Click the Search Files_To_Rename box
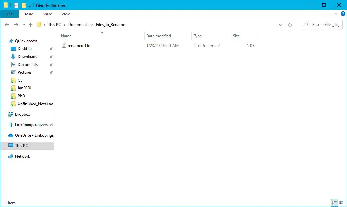 321,25
